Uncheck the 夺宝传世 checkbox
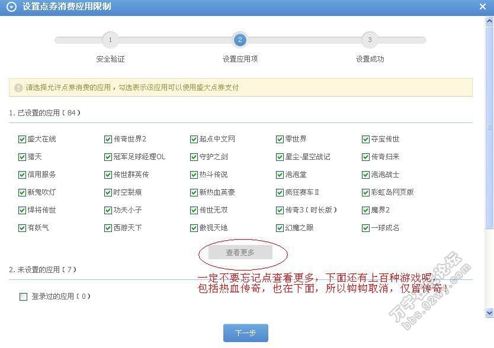This screenshot has height=348, width=494. tap(365, 139)
